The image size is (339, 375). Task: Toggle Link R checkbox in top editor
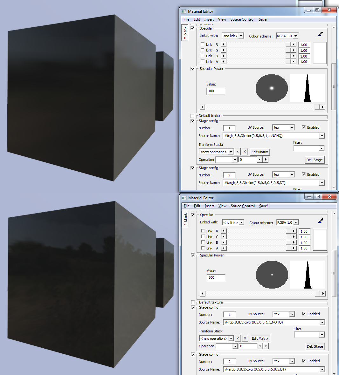pyautogui.click(x=202, y=44)
